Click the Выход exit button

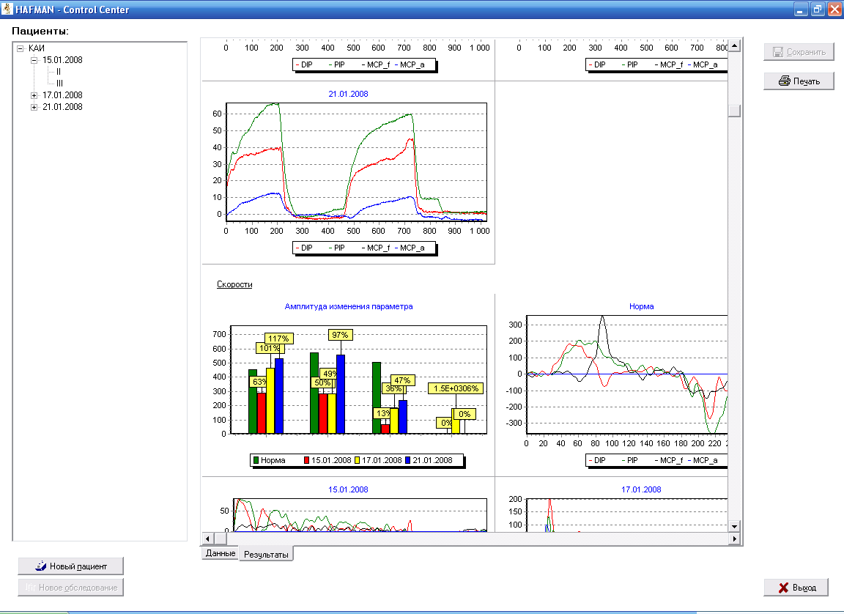coord(796,588)
